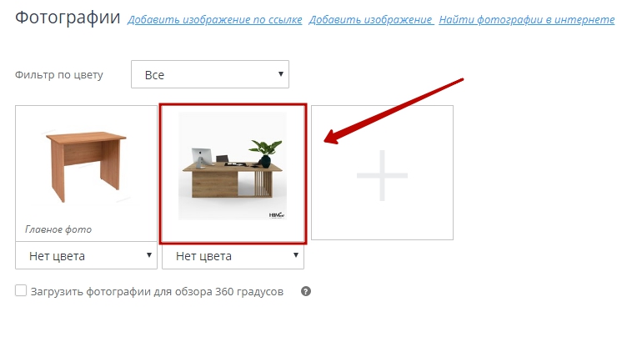The width and height of the screenshot is (617, 337).
Task: Enable the 360 degree photos checkbox
Action: coord(21,291)
